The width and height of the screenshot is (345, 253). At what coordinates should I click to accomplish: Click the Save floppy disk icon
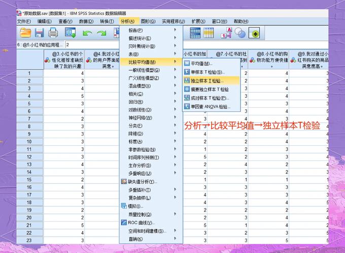pyautogui.click(x=40, y=33)
